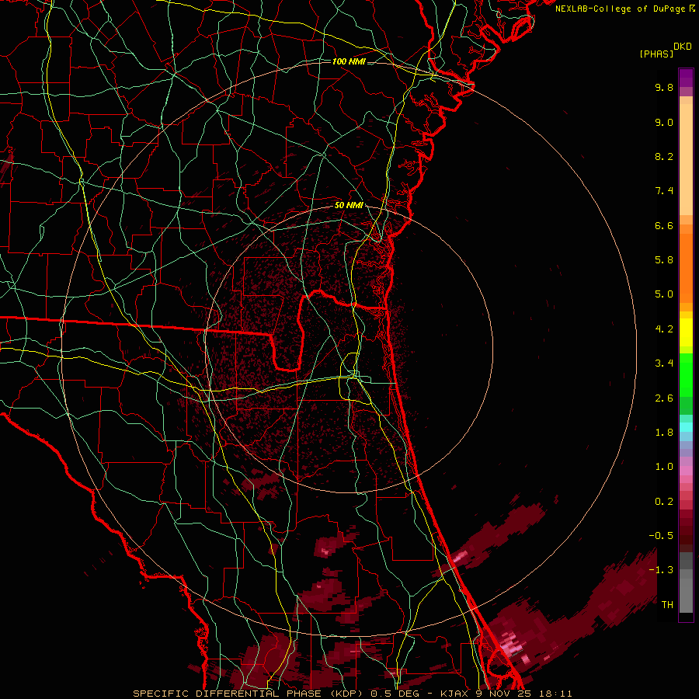Click the [PHAS] label near the color bar
The width and height of the screenshot is (699, 699).
click(x=656, y=54)
